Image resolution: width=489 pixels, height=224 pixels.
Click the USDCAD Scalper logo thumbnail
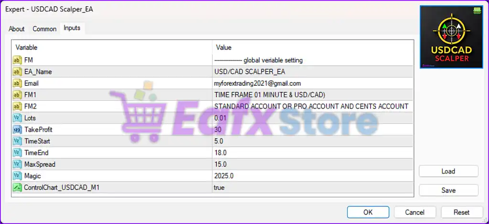[x=452, y=37]
